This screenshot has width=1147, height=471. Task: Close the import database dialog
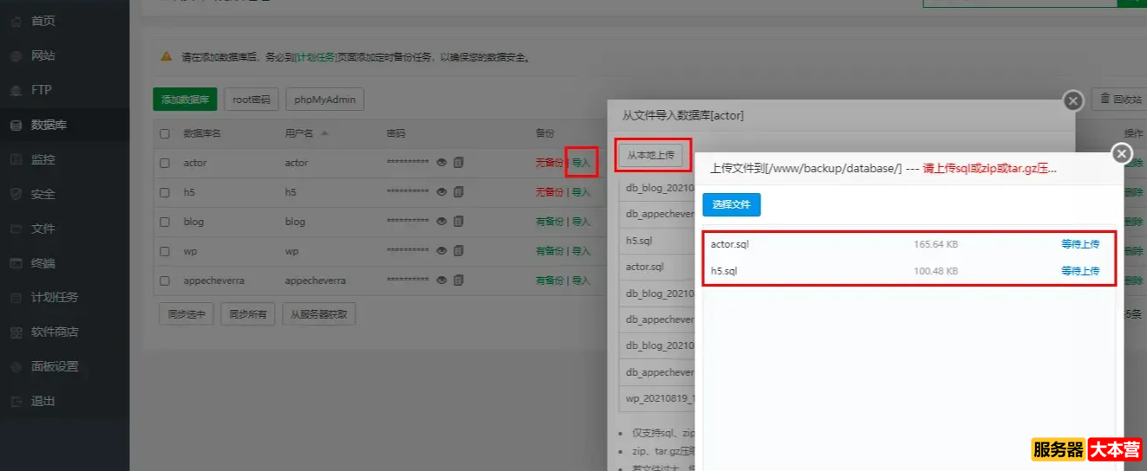[1073, 100]
